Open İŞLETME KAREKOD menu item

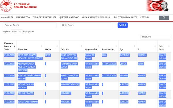[x=69, y=17]
